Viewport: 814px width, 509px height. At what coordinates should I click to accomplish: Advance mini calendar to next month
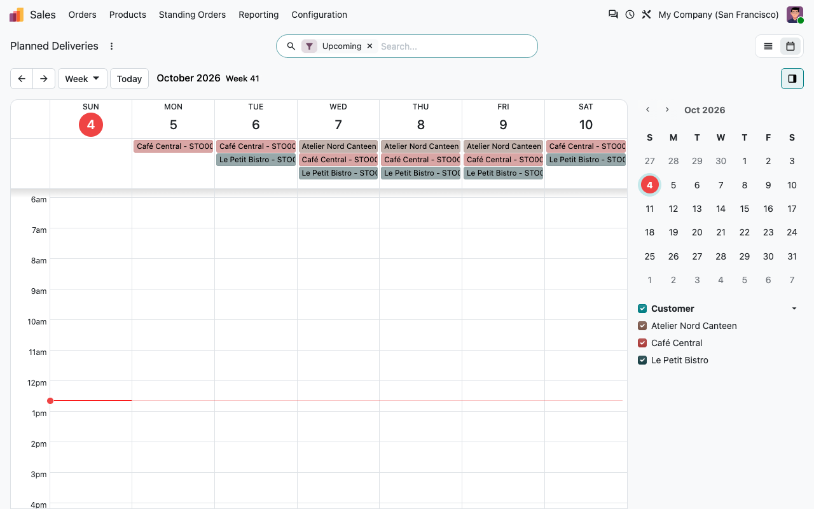pyautogui.click(x=667, y=110)
